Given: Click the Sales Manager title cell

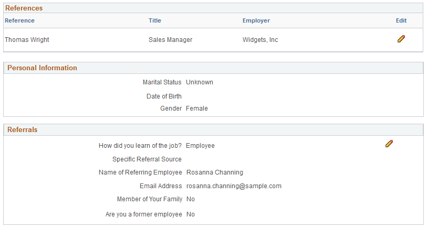Looking at the screenshot, I should point(171,40).
